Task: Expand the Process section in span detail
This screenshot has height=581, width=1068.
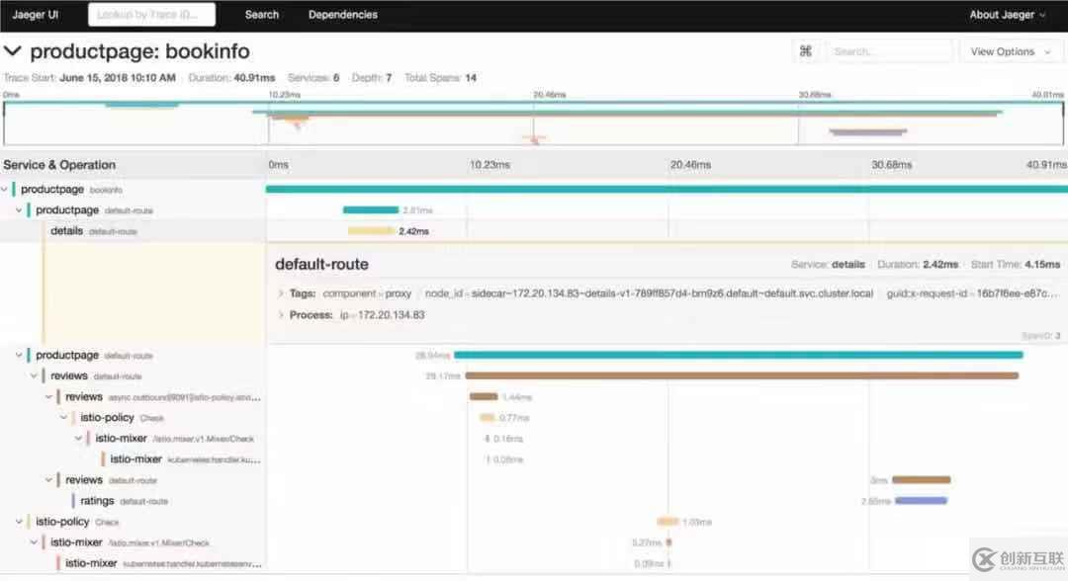Action: click(x=280, y=315)
